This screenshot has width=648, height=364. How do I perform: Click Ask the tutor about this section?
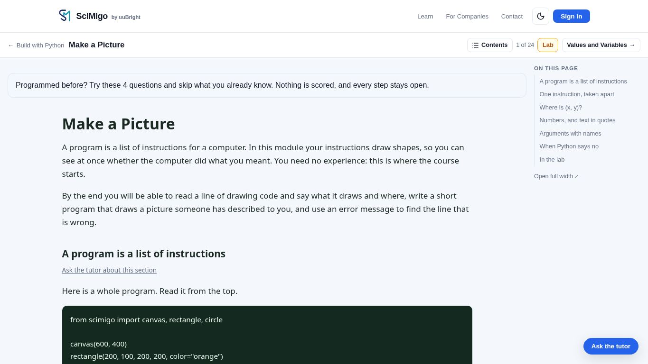click(109, 270)
